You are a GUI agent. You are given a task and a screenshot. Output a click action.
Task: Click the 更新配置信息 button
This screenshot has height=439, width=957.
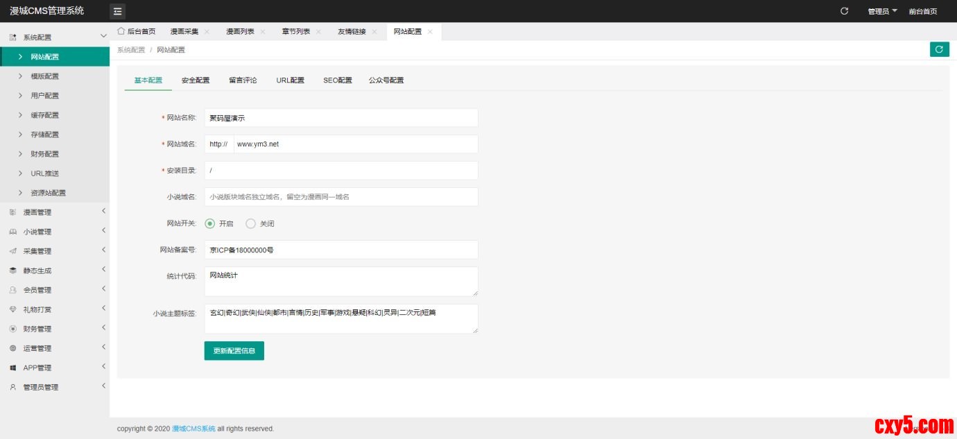pos(234,351)
